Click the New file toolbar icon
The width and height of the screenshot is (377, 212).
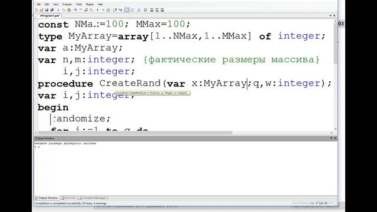pyautogui.click(x=36, y=10)
